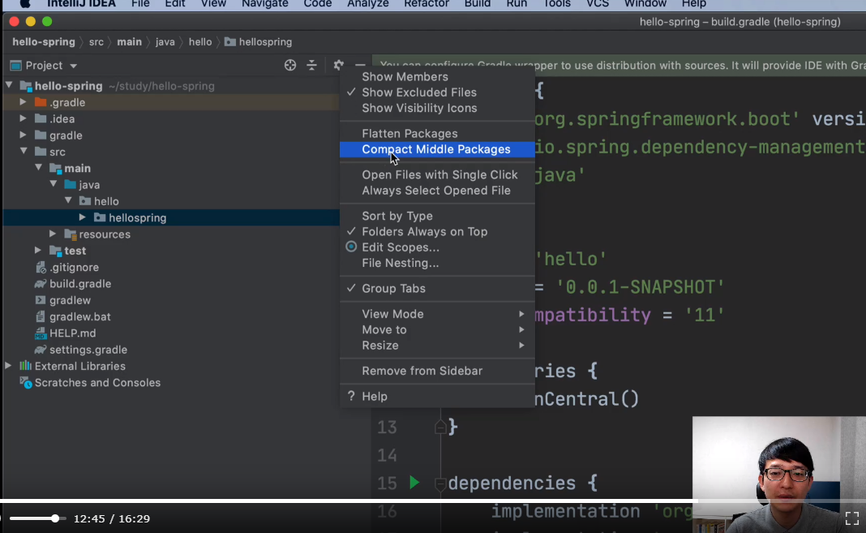Screen dimensions: 866x533
Task: Click the resources folder icon
Action: (71, 234)
